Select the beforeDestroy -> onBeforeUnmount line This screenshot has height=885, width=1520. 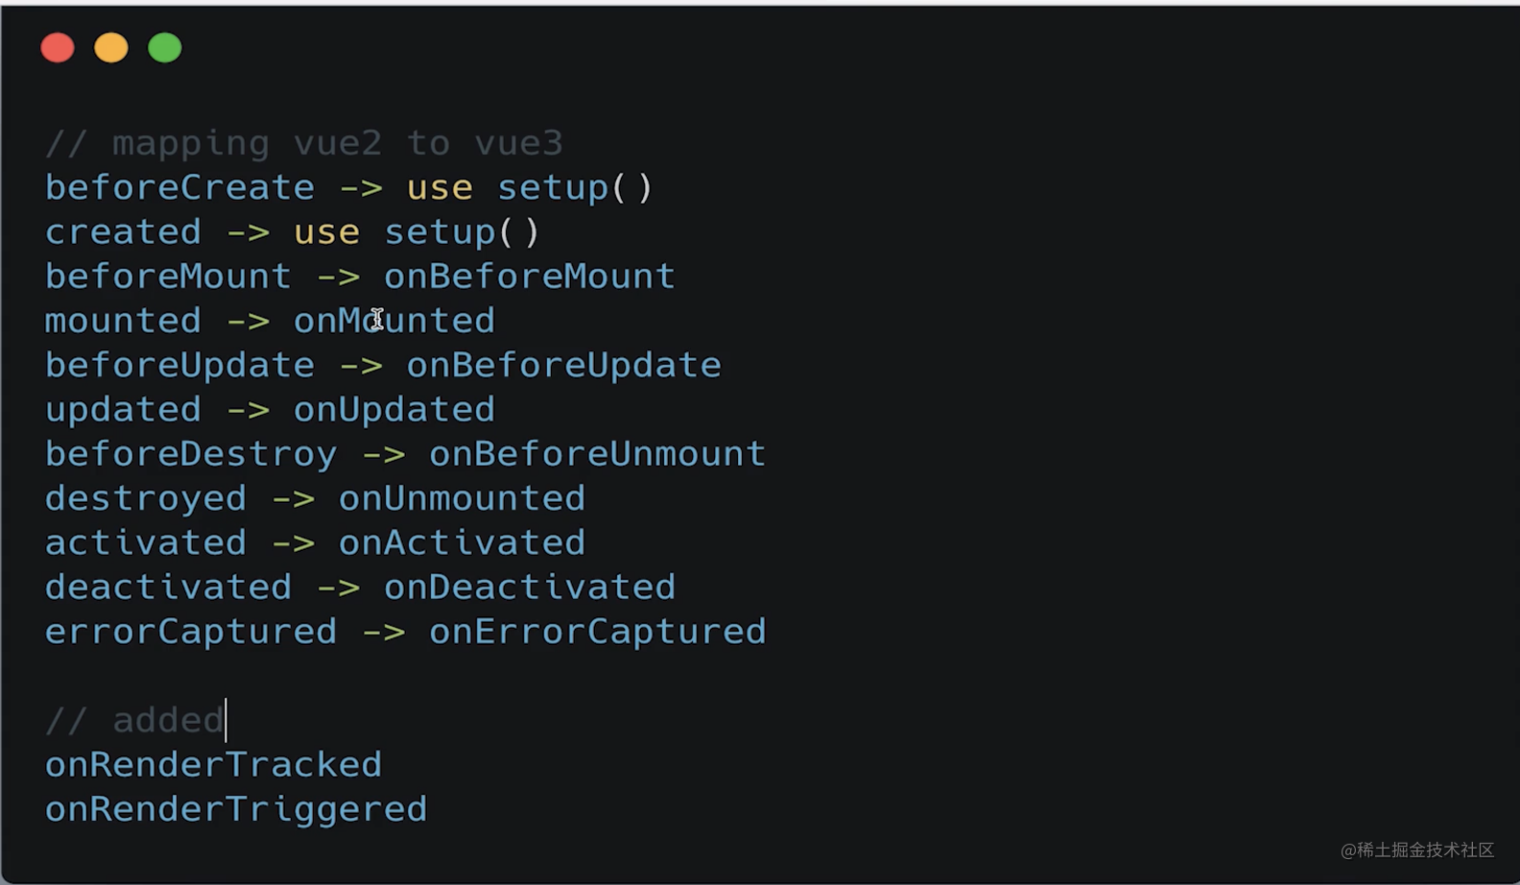pos(403,452)
